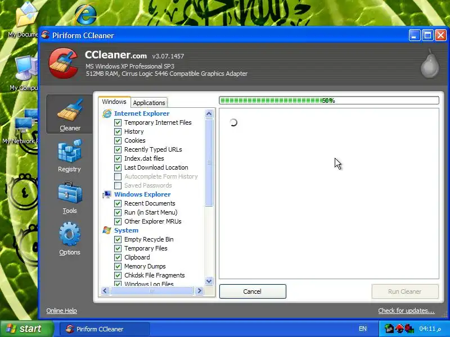Click the Windows Explorer category heading
Screen dimensions: 450x337
tap(142, 194)
